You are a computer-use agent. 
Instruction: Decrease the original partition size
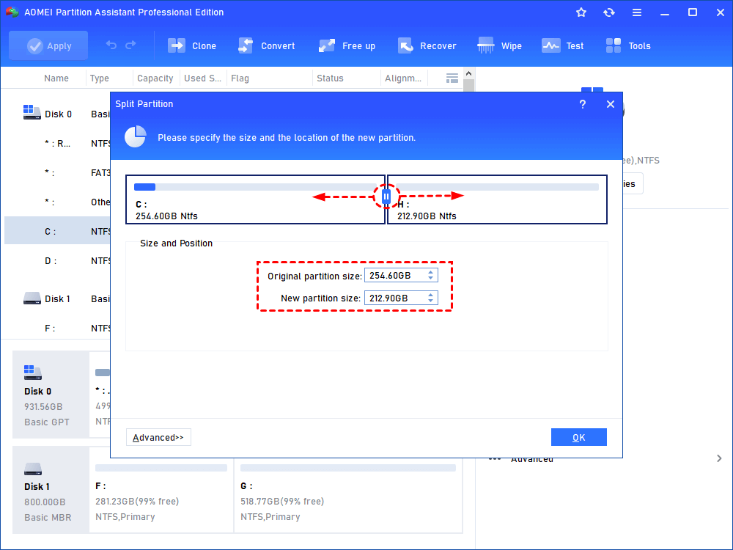pos(430,279)
